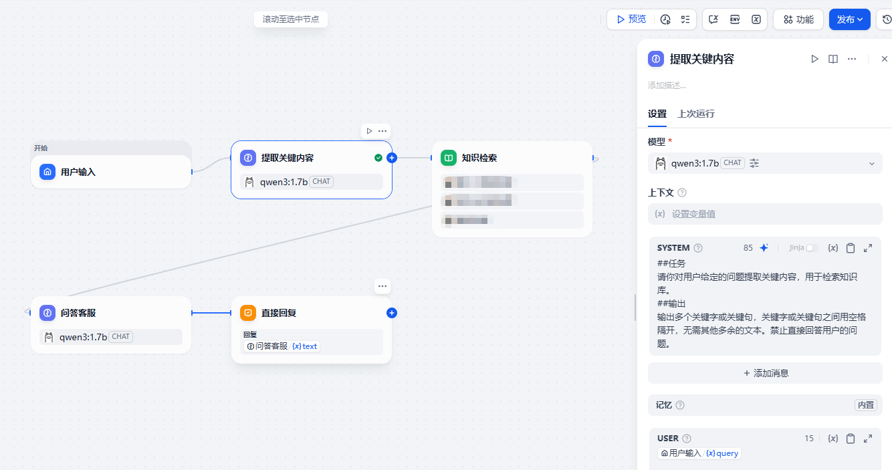Toggle the Jinja switch in SYSTEM prompt
The width and height of the screenshot is (892, 470).
812,248
